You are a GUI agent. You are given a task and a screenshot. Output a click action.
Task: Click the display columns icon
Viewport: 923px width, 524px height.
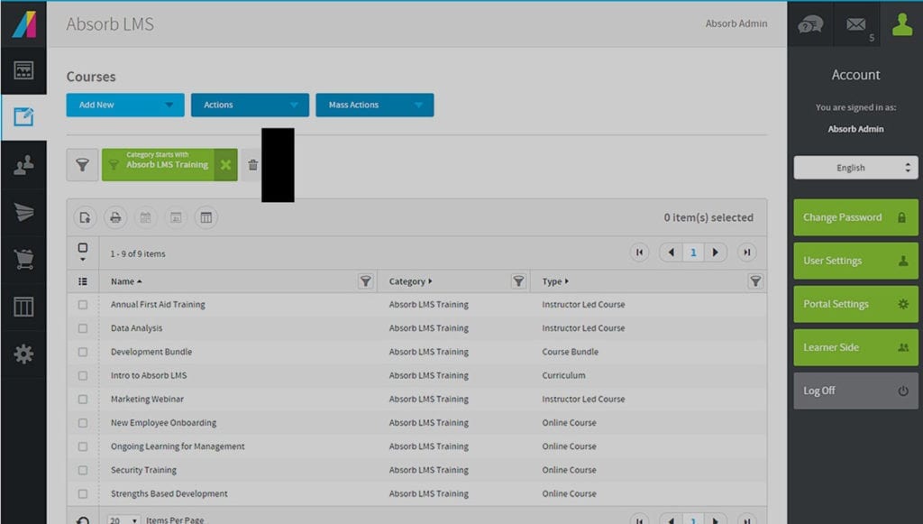coord(206,218)
